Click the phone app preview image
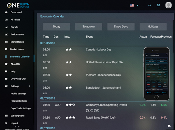Screen dimensions: 175x130 coord(156,74)
